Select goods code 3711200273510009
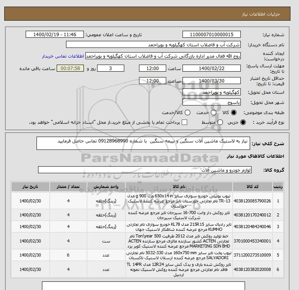 click(252, 255)
